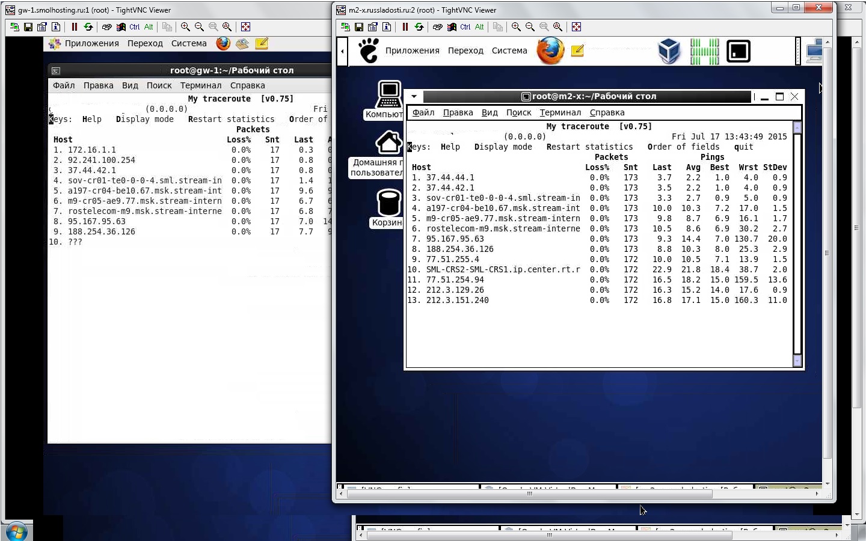Toggle Alt key in gw-1 viewer toolbar
866x541 pixels.
[x=149, y=27]
